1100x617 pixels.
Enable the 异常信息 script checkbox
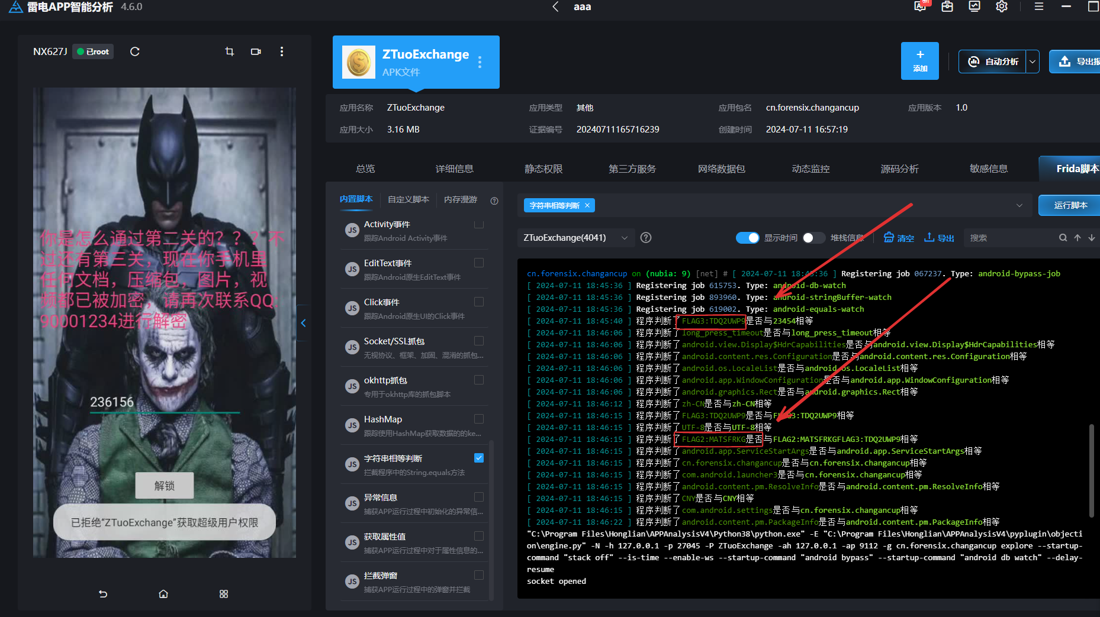(x=479, y=497)
